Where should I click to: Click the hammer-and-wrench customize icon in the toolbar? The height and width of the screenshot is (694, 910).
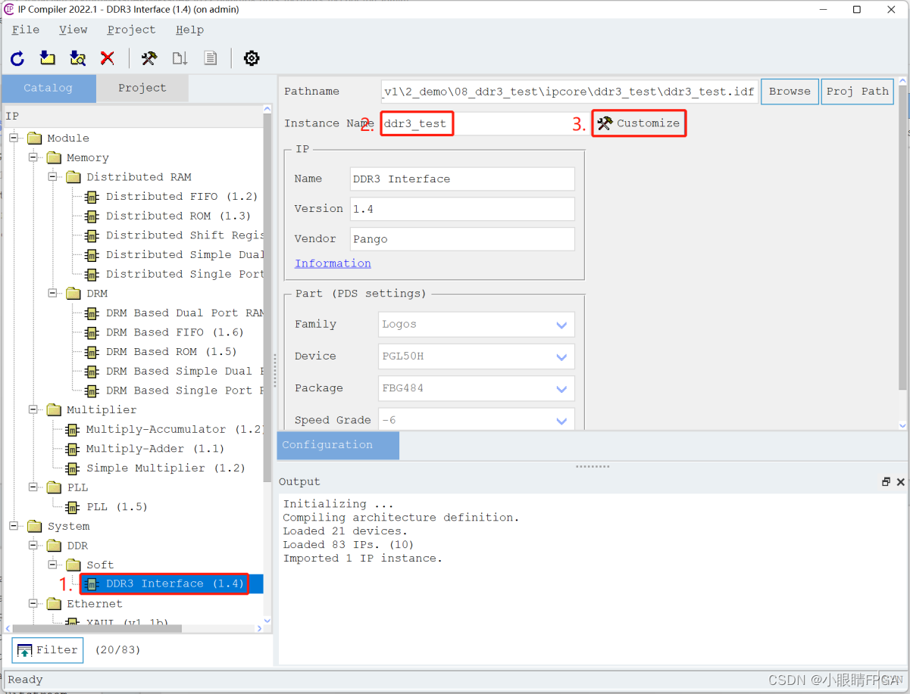[x=149, y=58]
